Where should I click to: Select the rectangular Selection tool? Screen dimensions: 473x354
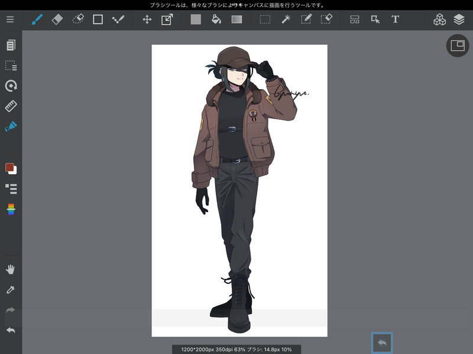coord(265,19)
